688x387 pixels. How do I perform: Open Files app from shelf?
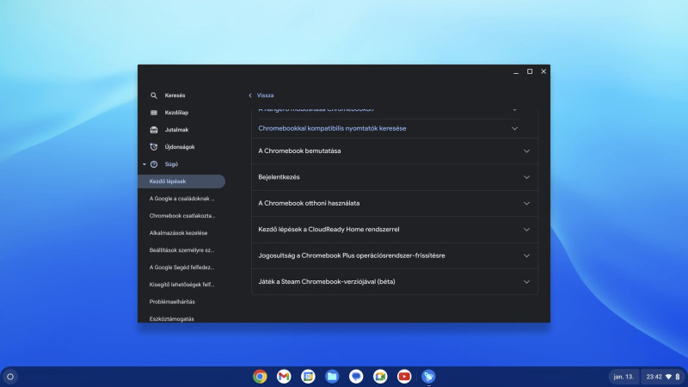pyautogui.click(x=332, y=377)
